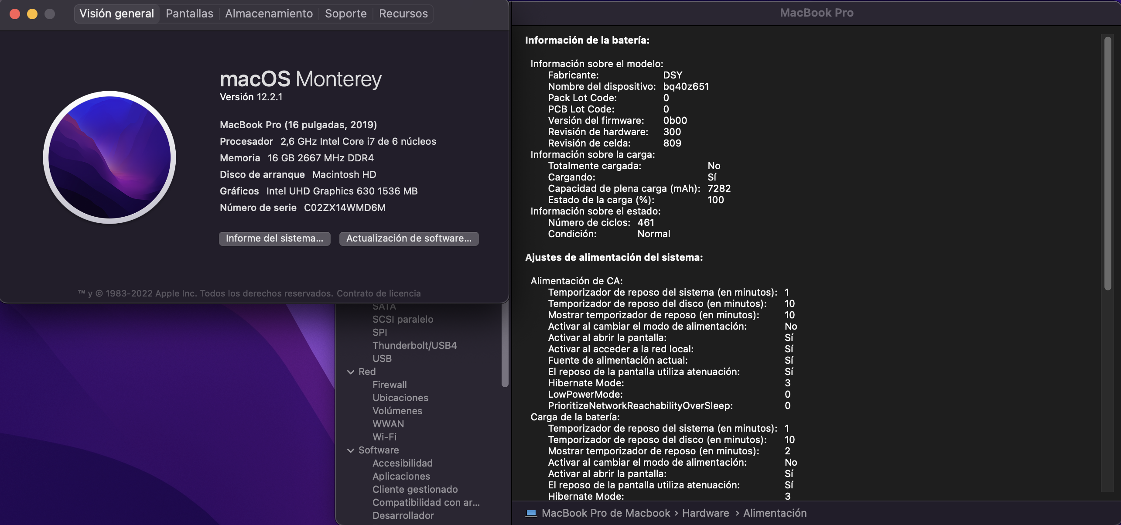Open the Almacenamiento tab
The width and height of the screenshot is (1121, 525).
click(269, 14)
